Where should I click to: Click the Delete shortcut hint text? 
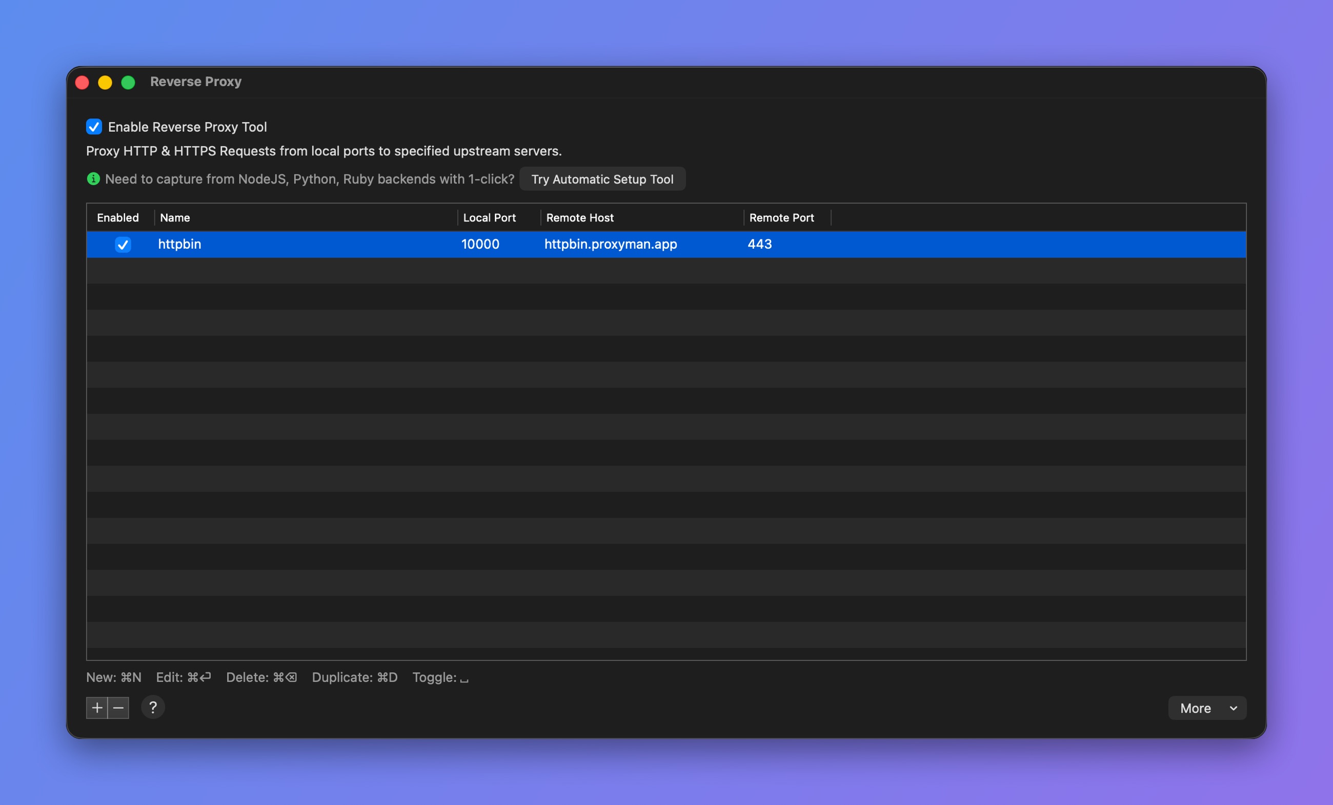(261, 677)
